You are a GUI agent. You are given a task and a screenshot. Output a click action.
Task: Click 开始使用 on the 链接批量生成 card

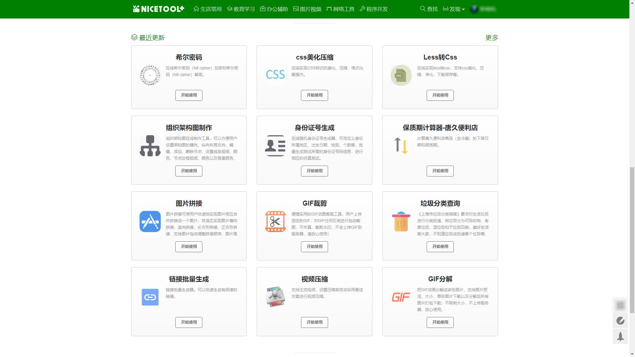(189, 322)
